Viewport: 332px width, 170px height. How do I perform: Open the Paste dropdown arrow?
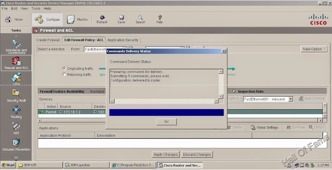click(238, 99)
